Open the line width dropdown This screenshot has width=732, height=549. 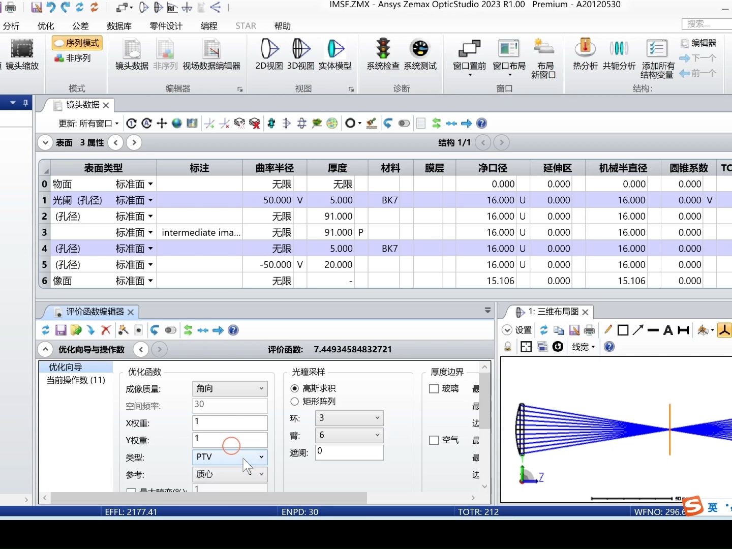(x=583, y=347)
